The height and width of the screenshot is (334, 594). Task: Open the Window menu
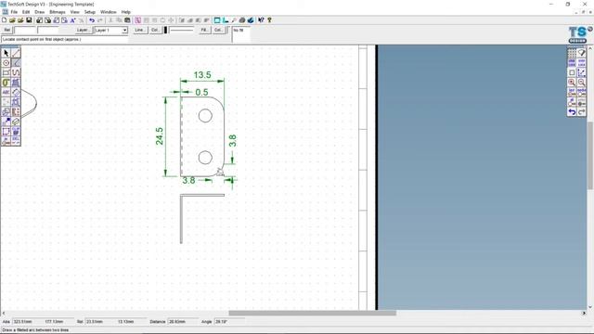[x=109, y=12]
